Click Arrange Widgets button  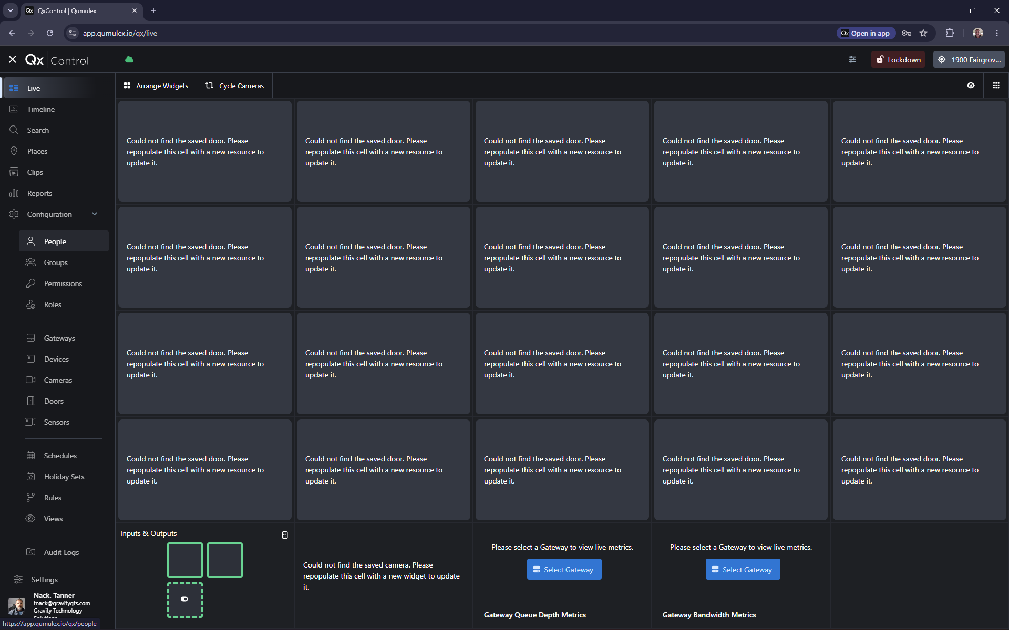[156, 86]
